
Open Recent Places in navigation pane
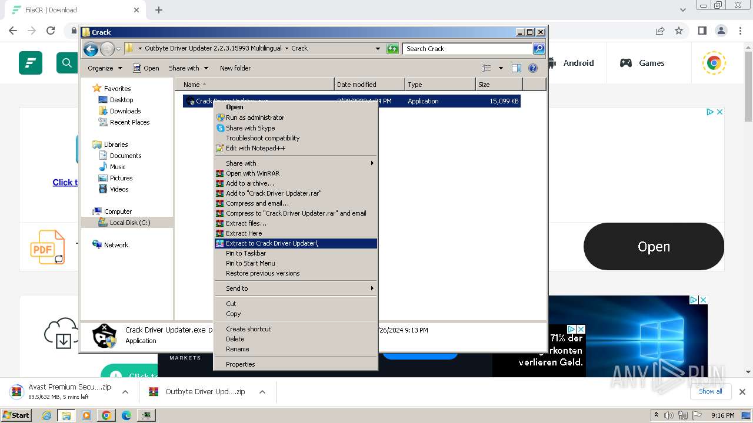tap(129, 122)
